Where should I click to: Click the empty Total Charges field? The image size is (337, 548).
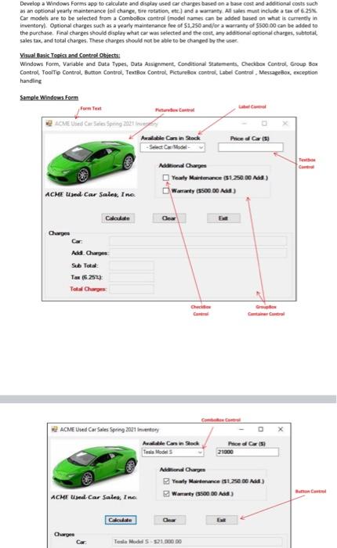click(x=131, y=289)
